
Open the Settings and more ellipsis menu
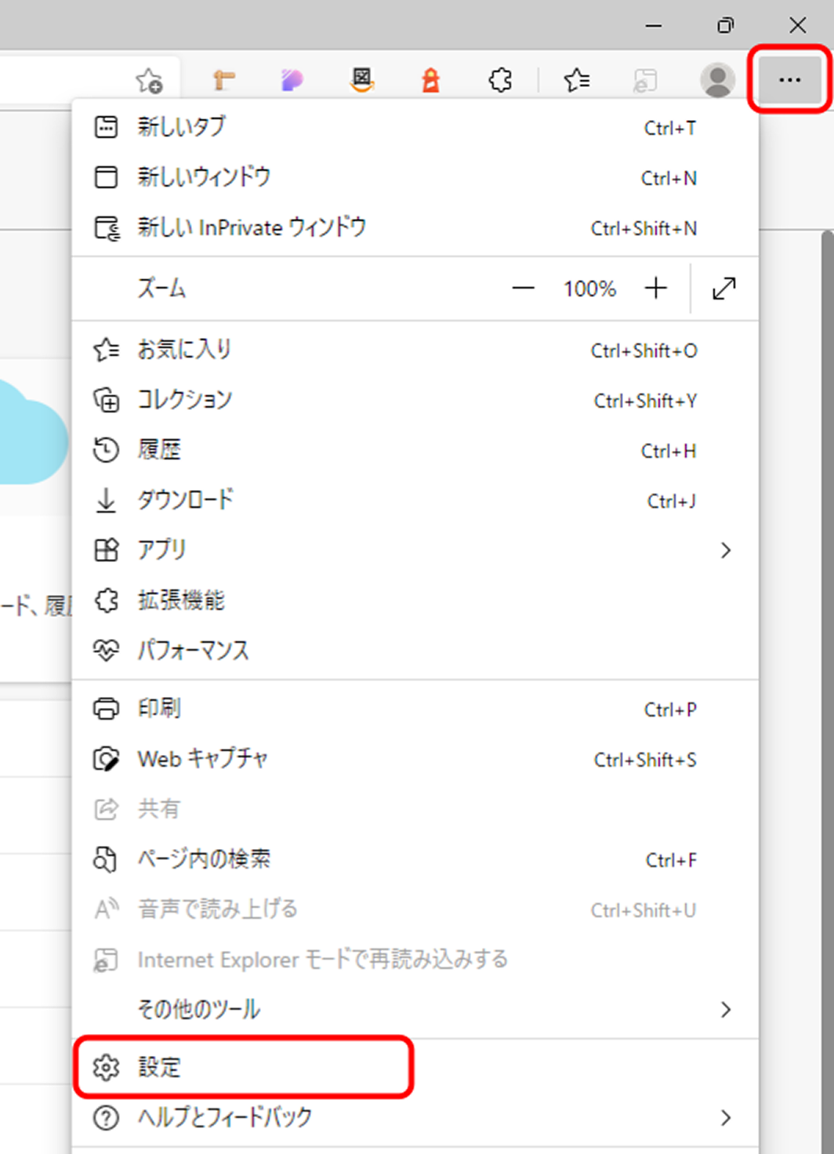(789, 79)
